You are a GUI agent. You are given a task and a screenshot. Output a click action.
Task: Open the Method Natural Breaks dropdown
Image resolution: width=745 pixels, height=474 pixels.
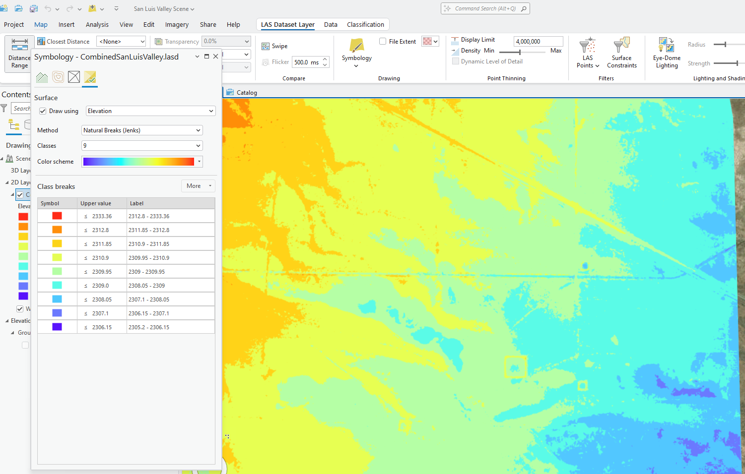pyautogui.click(x=142, y=130)
